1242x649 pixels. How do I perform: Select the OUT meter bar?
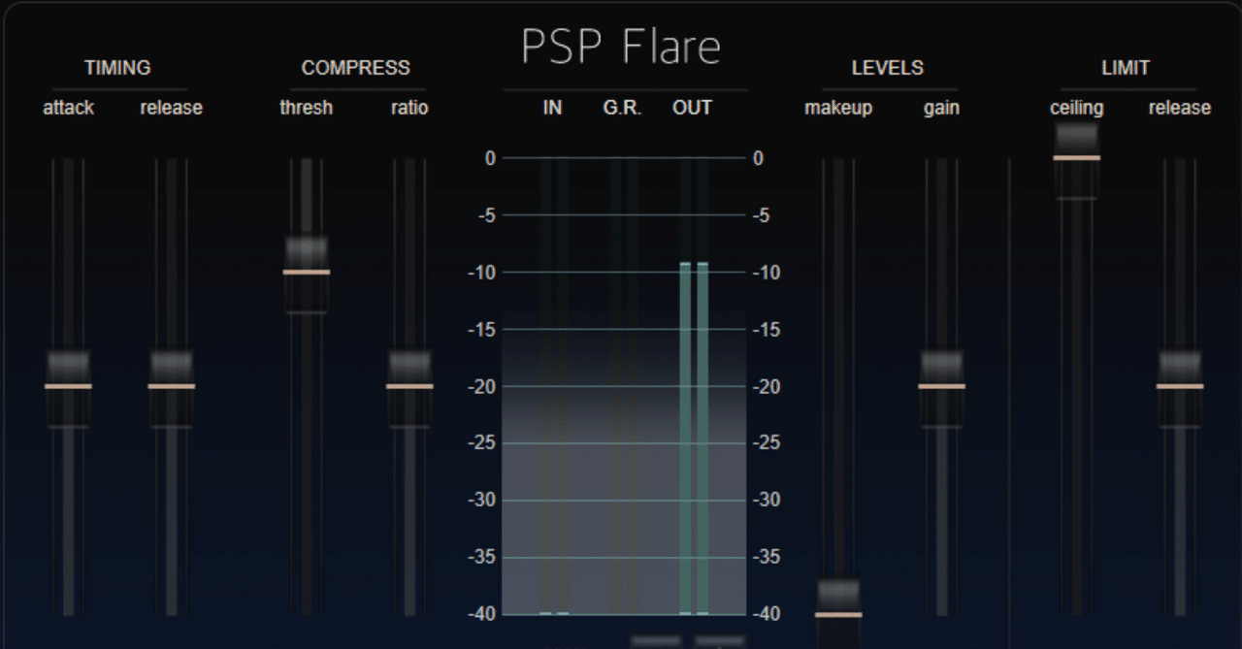(691, 388)
